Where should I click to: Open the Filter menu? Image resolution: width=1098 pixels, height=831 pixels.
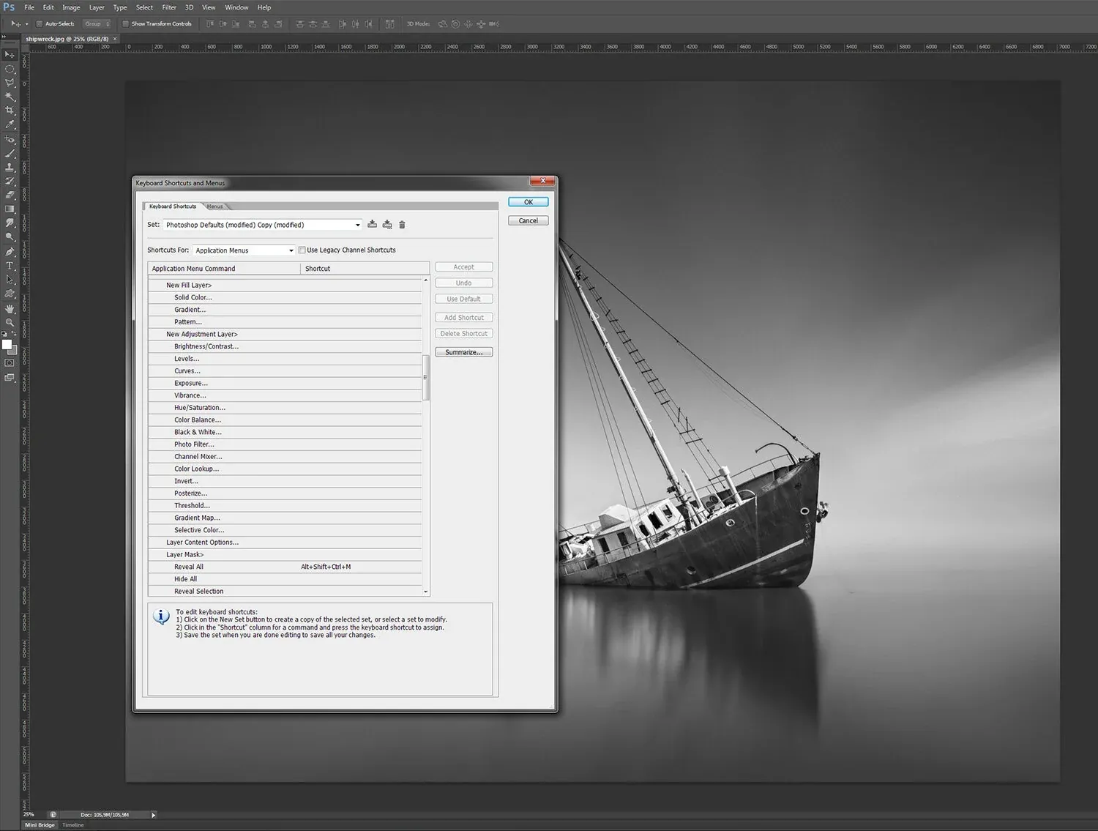[169, 7]
